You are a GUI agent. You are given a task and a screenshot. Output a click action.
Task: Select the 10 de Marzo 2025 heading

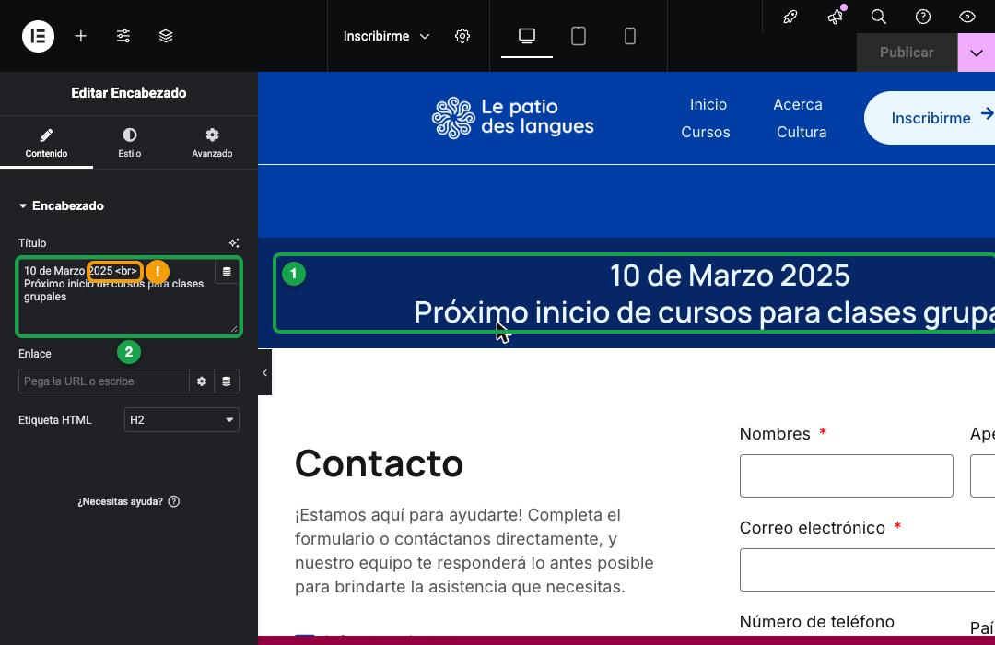730,276
